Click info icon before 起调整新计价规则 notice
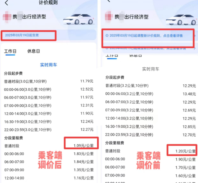Screen dimensions: 198x183 tap(107, 36)
